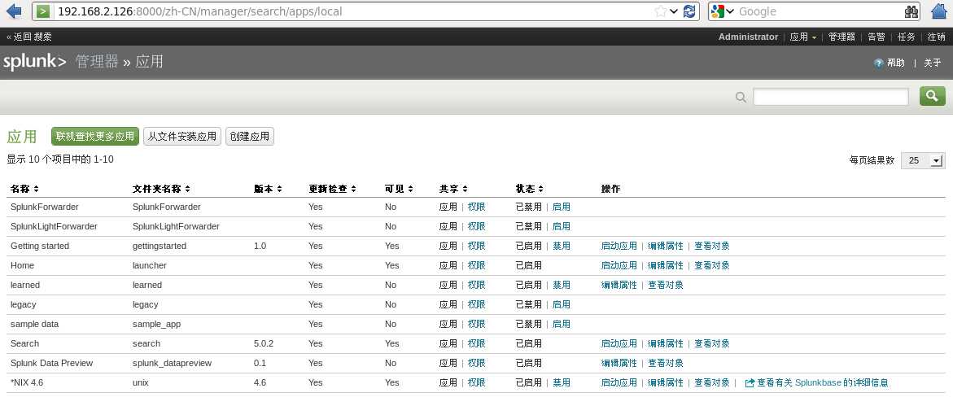Disable the learned app

(561, 285)
